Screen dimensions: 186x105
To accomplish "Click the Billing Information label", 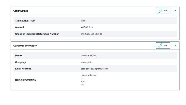I will tap(25, 80).
